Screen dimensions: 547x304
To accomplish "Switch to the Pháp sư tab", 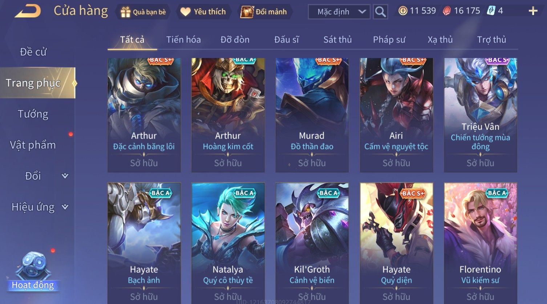I will pyautogui.click(x=389, y=39).
